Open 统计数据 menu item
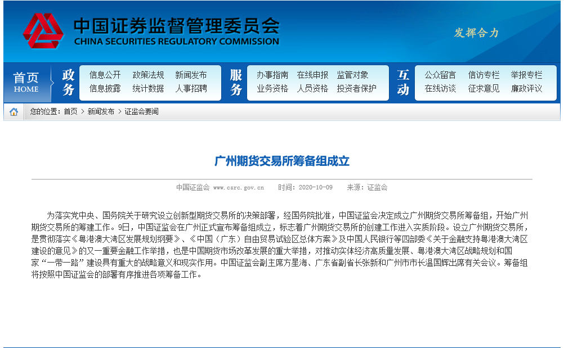This screenshot has width=564, height=348. click(148, 88)
